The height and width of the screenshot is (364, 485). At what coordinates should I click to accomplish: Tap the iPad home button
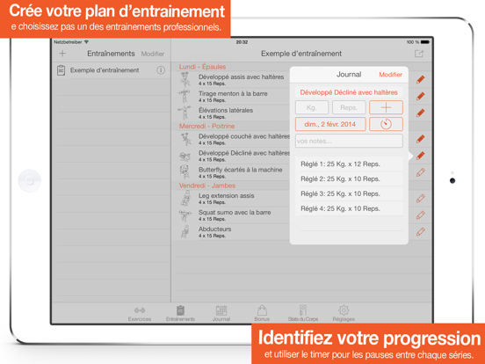[29, 180]
